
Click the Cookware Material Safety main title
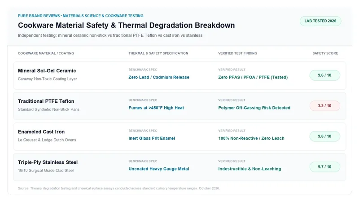(x=127, y=25)
